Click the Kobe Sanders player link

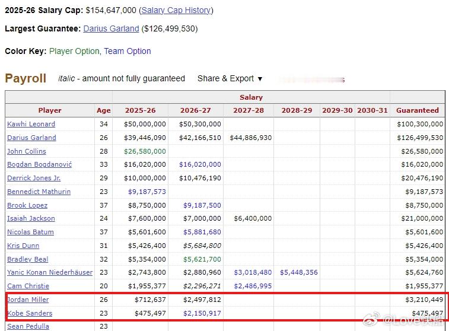click(x=30, y=313)
